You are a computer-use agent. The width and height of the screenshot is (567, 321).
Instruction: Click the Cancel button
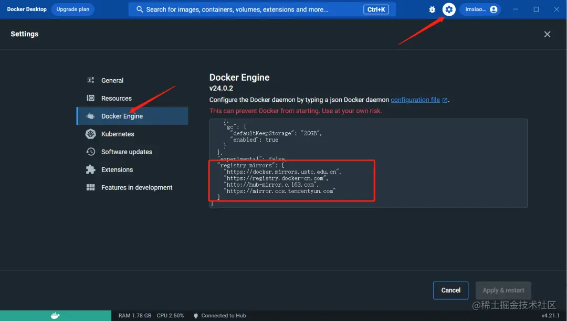(450, 290)
